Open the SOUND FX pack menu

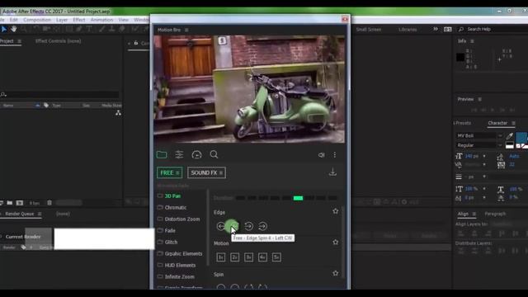point(206,172)
